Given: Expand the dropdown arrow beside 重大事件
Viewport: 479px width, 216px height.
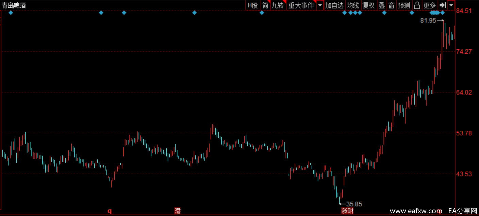Looking at the screenshot, I should point(320,5).
